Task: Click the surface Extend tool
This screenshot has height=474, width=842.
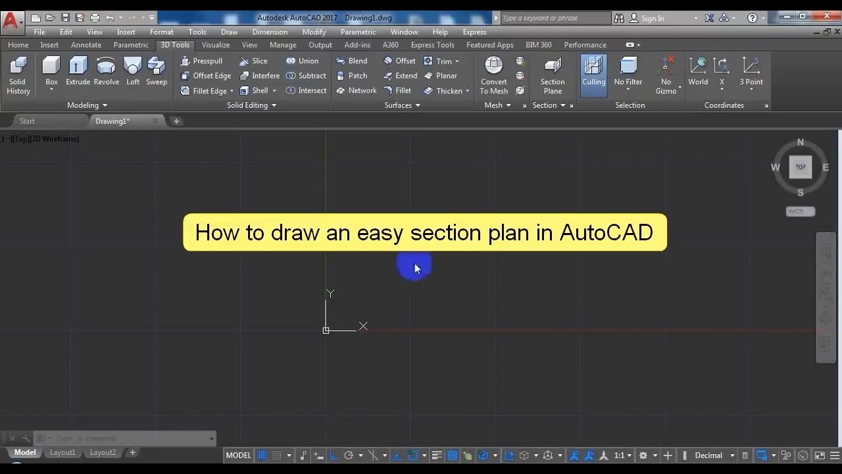Action: tap(400, 76)
